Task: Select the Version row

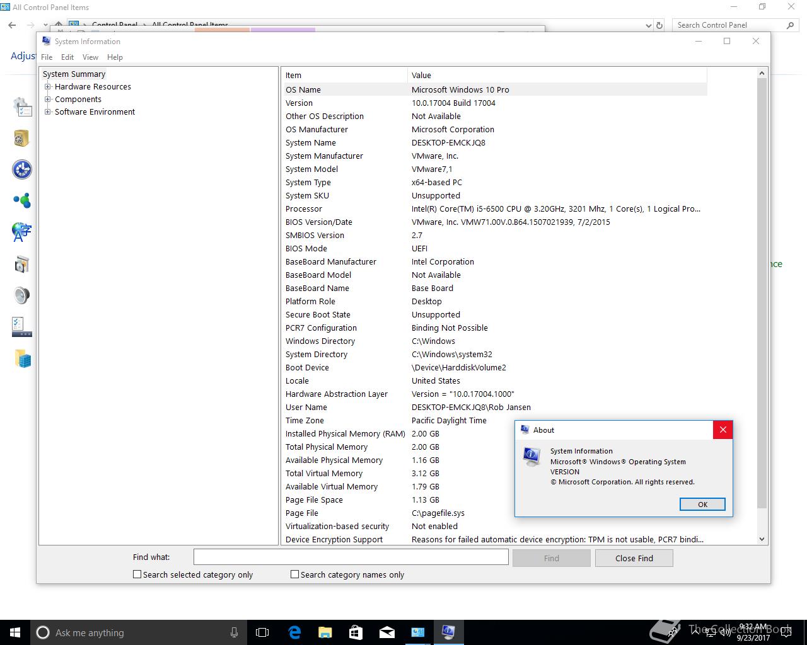Action: click(494, 103)
